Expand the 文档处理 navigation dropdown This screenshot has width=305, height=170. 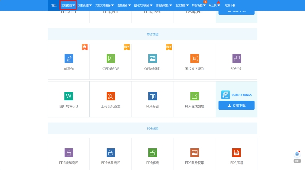85,5
